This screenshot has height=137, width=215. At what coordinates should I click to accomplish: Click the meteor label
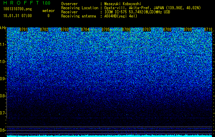click(49, 11)
